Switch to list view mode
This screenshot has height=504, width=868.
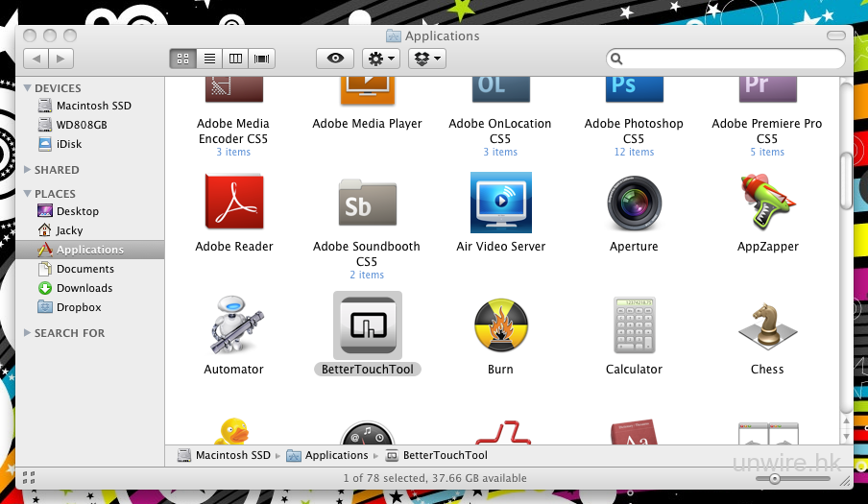click(208, 59)
